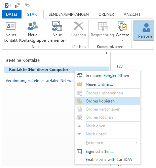Screen dimensions: 156x168
Task: Select the Personen view button
Action: 144,31
